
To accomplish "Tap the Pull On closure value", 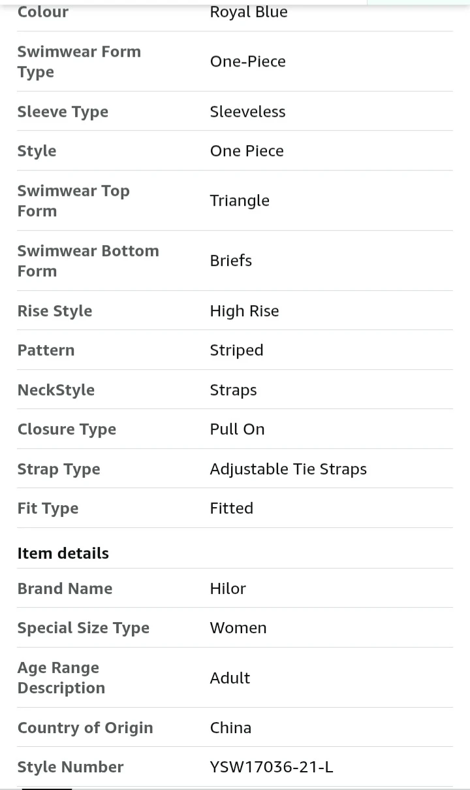I will [x=237, y=429].
